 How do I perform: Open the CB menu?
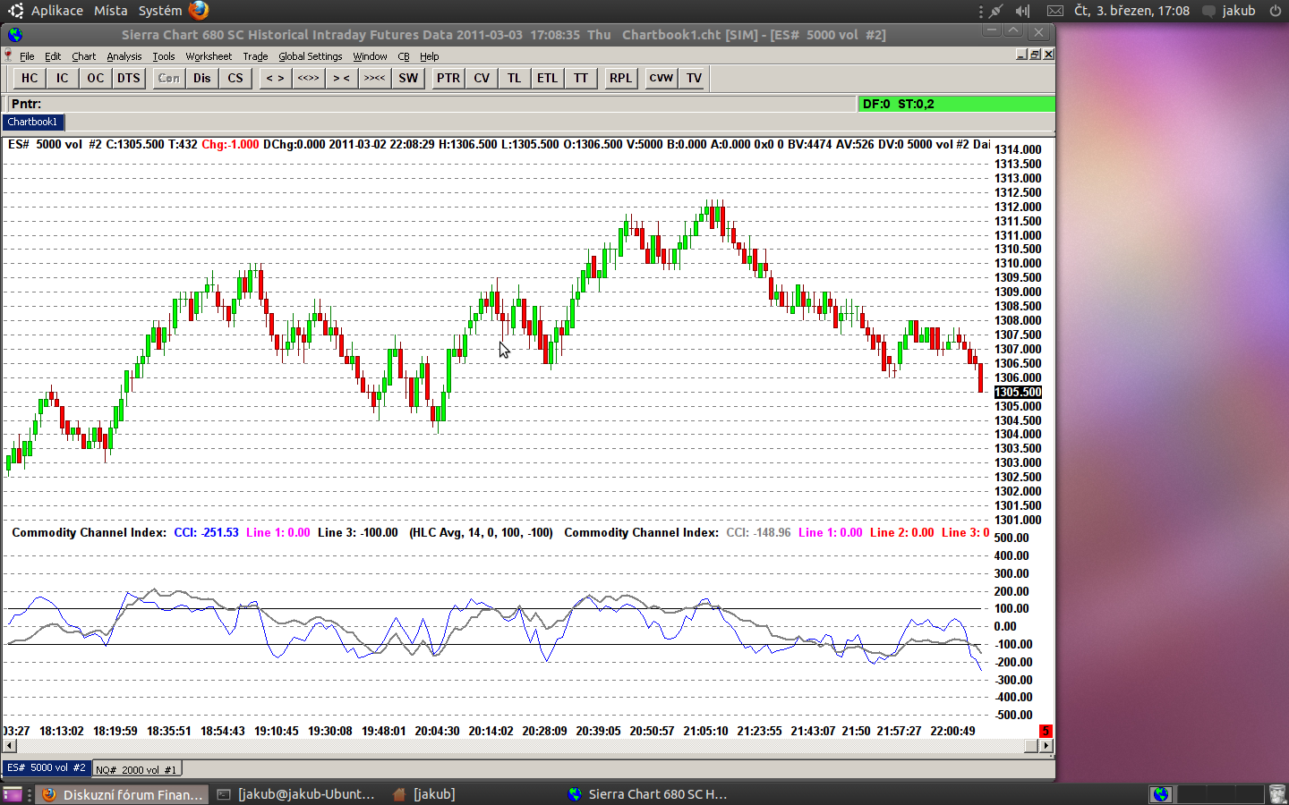coord(404,56)
